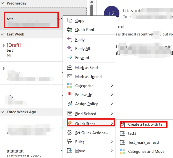173x158 pixels.
Task: Click the message list scrollbar thumb
Action: 92,10
